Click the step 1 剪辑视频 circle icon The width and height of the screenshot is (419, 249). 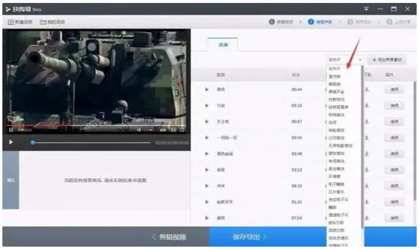point(272,21)
